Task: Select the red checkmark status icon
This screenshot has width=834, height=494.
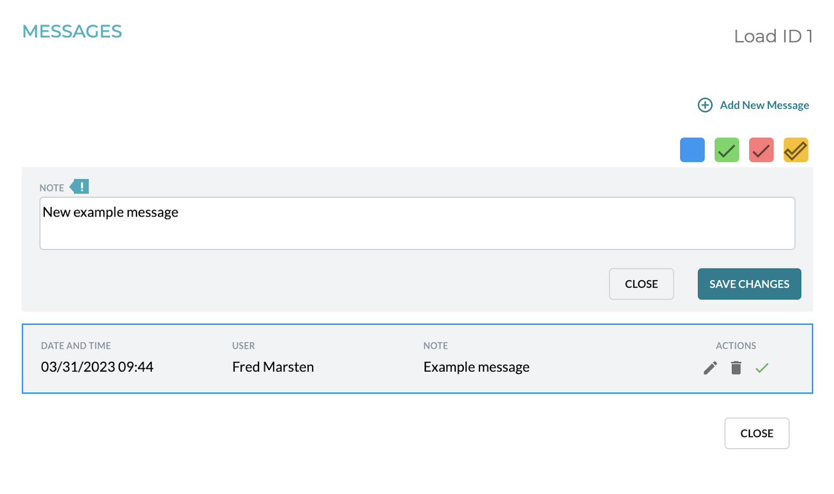Action: point(761,149)
